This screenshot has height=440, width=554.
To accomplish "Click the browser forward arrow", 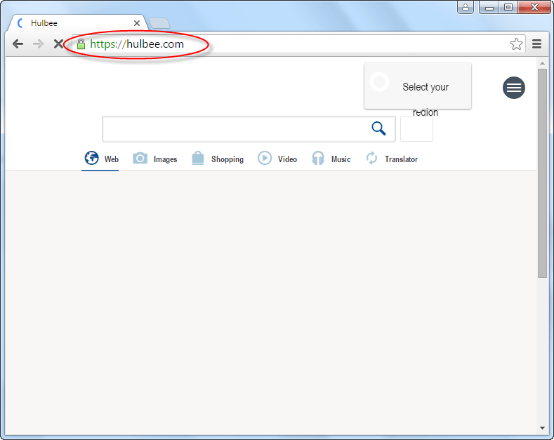I will tap(38, 44).
